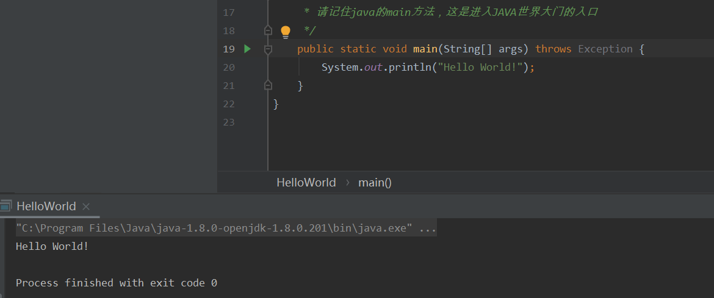Close the HelloWorld run tab
Image resolution: width=714 pixels, height=298 pixels.
[86, 207]
